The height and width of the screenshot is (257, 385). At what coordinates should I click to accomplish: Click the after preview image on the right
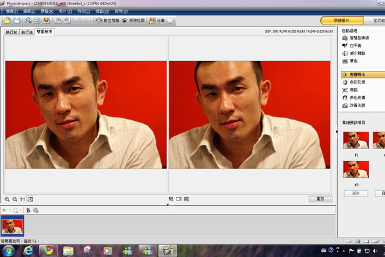click(250, 115)
